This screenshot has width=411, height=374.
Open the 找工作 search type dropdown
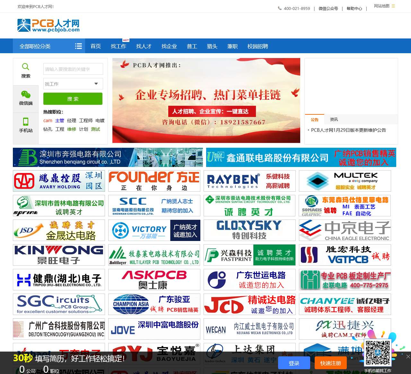pyautogui.click(x=73, y=84)
